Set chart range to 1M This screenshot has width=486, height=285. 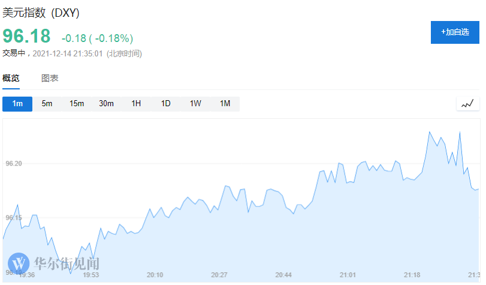point(225,104)
